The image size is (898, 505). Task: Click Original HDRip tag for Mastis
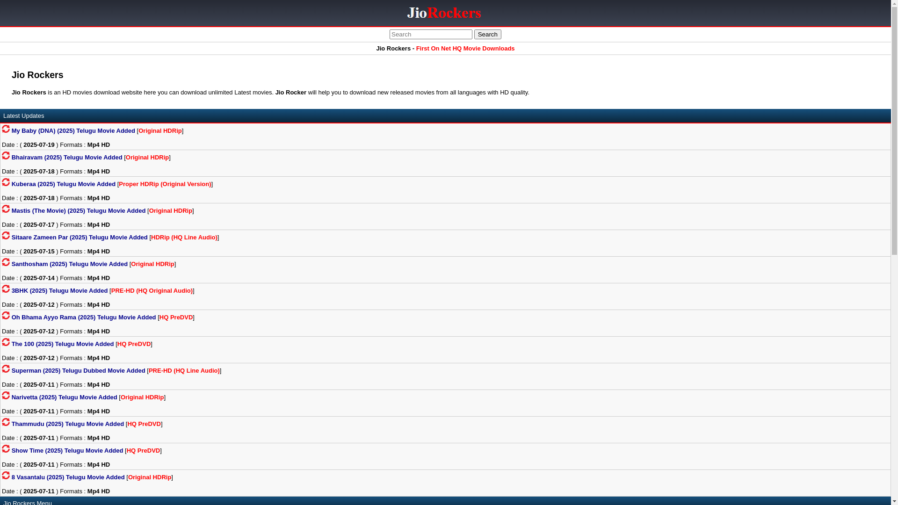(171, 211)
